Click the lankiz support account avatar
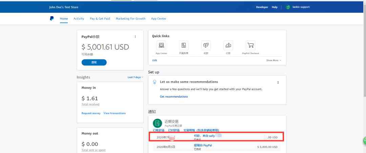Viewport: 366px width, 153px height. [288, 7]
